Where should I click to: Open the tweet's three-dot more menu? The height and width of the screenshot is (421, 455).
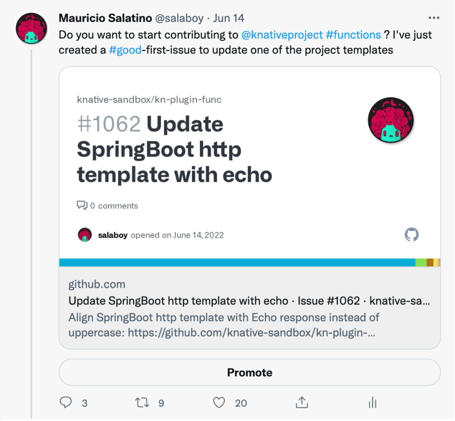434,18
